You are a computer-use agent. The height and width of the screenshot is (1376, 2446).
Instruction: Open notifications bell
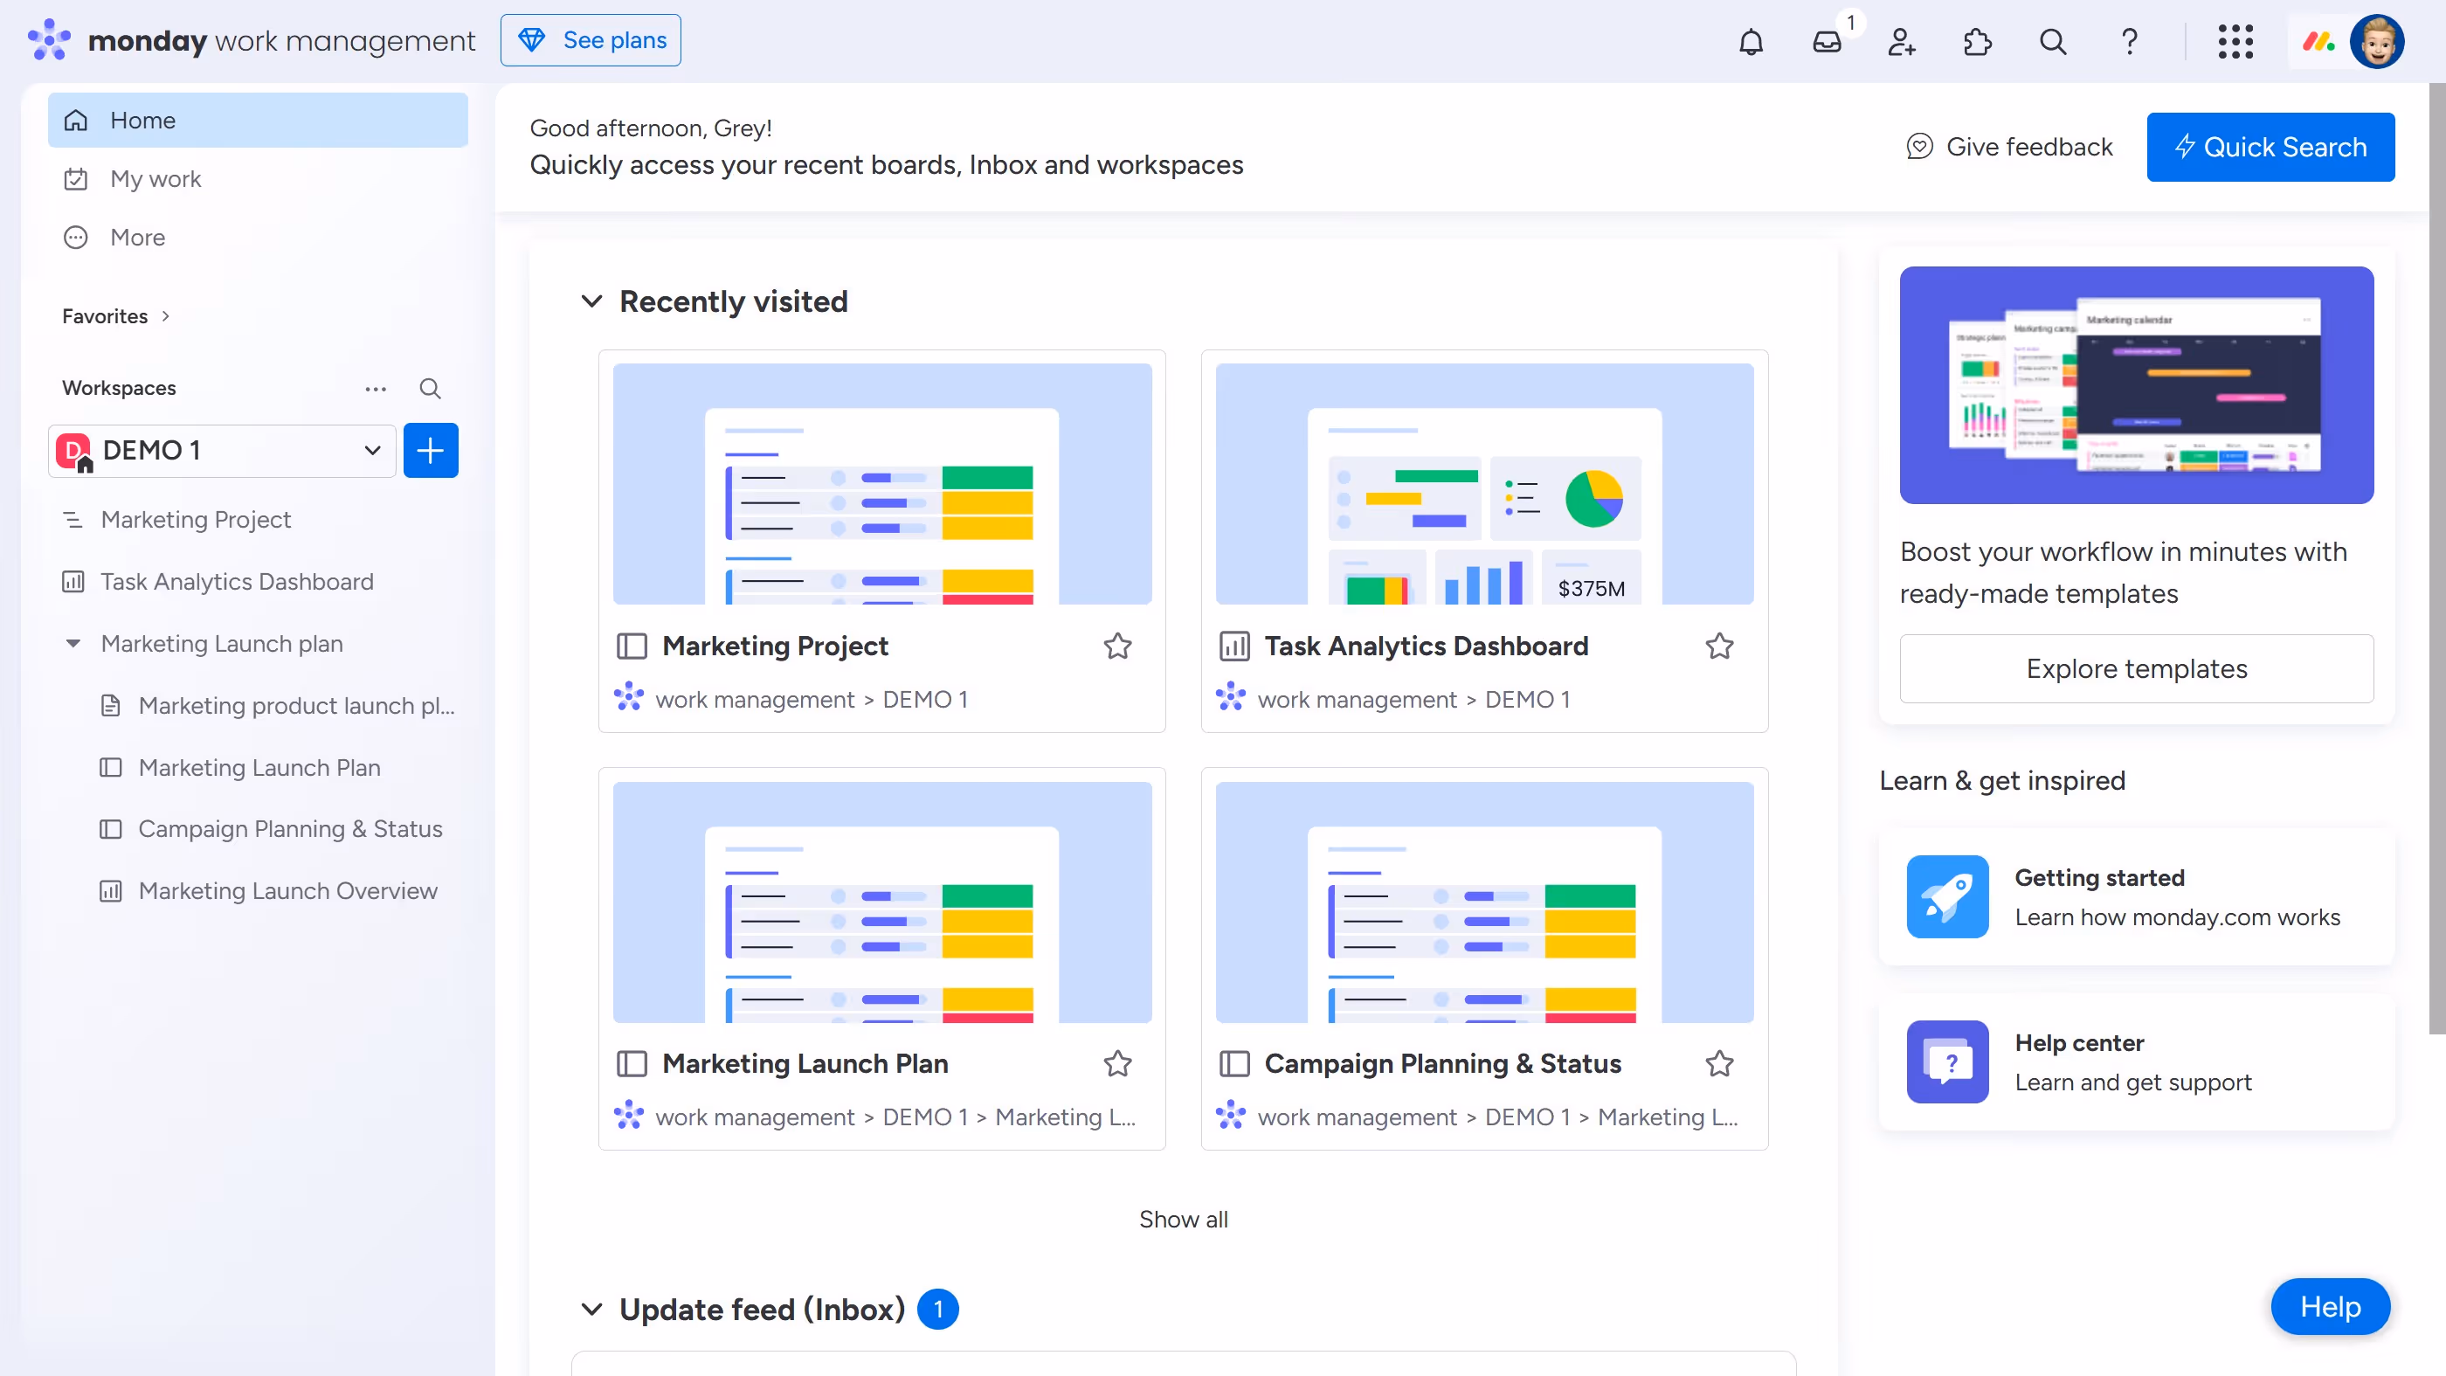point(1751,42)
